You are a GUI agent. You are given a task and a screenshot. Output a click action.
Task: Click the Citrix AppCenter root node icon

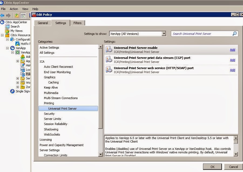(x=2, y=22)
